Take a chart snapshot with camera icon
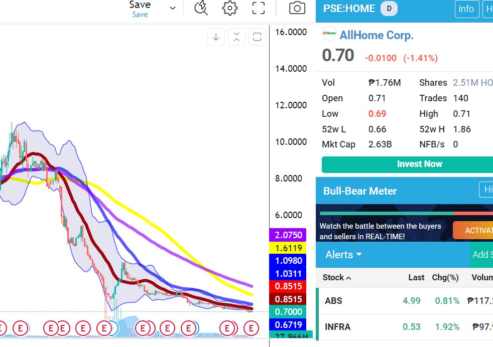The height and width of the screenshot is (347, 493). (x=297, y=8)
